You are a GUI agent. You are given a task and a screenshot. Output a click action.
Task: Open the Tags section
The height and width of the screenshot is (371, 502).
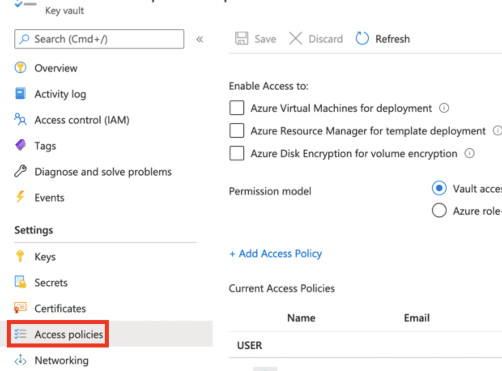tap(45, 145)
